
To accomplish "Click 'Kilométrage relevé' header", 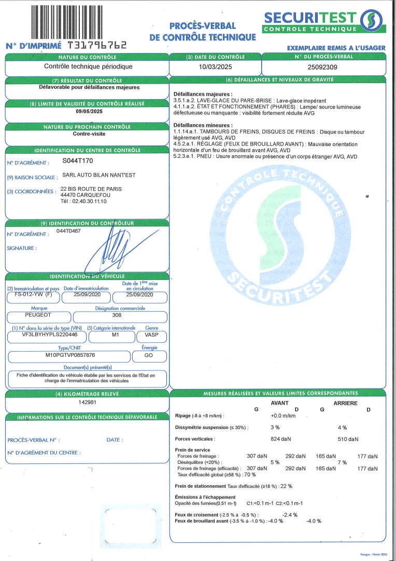I will (x=87, y=394).
